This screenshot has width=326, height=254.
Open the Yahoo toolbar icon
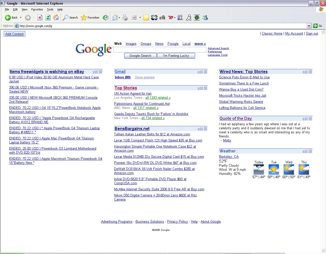tap(171, 18)
